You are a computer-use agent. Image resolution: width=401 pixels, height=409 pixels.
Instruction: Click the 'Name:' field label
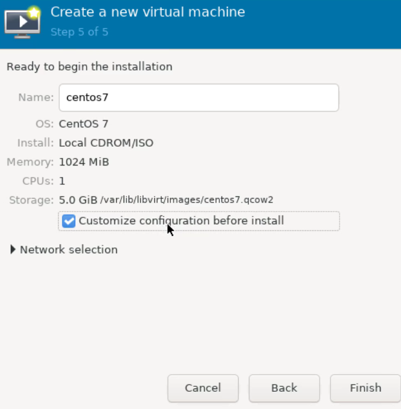[x=36, y=97]
